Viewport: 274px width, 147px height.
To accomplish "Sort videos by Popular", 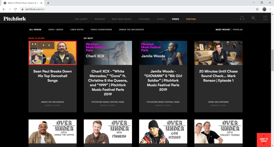I will click(x=238, y=30).
